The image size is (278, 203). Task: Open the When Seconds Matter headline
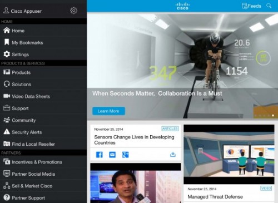157,93
